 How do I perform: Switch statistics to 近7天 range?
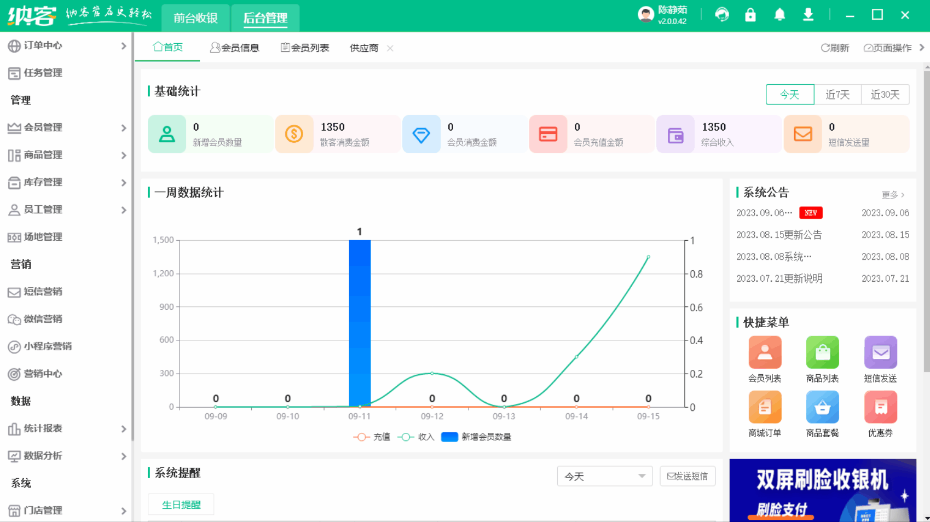[x=837, y=94]
